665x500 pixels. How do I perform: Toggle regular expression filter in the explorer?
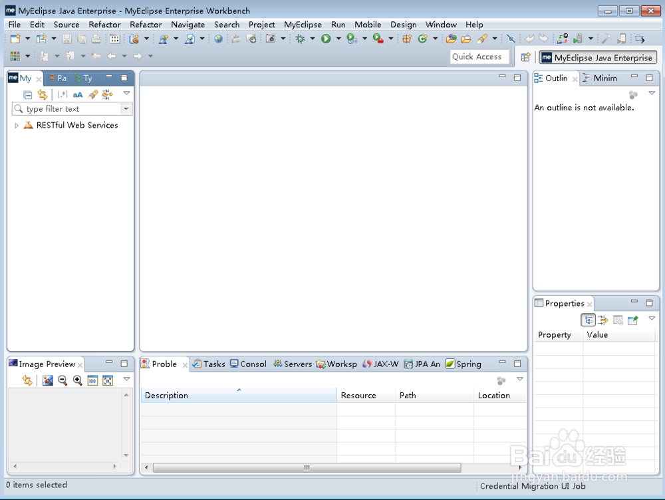click(63, 94)
